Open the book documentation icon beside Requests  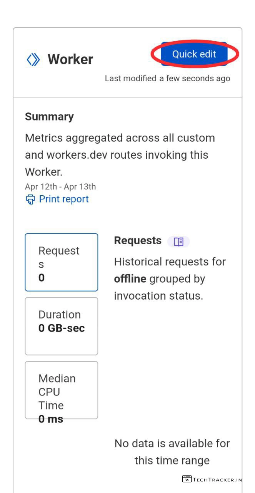tap(178, 241)
